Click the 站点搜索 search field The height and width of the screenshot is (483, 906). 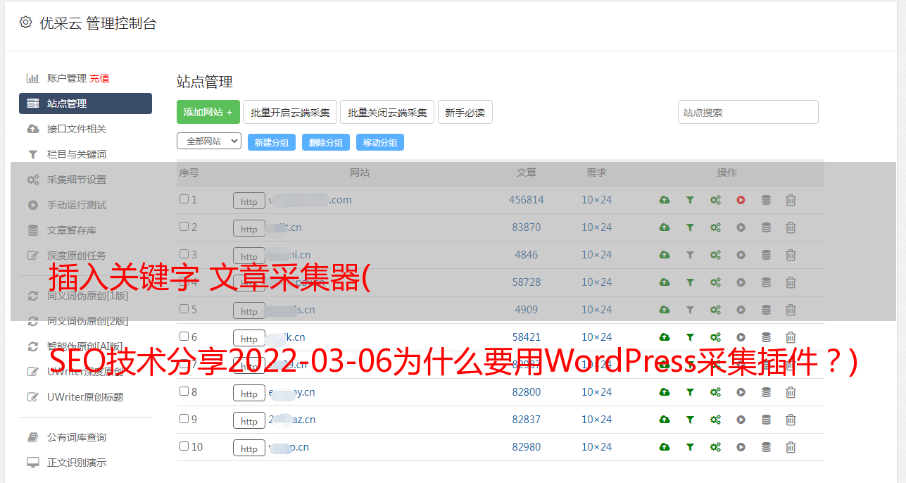[x=748, y=112]
